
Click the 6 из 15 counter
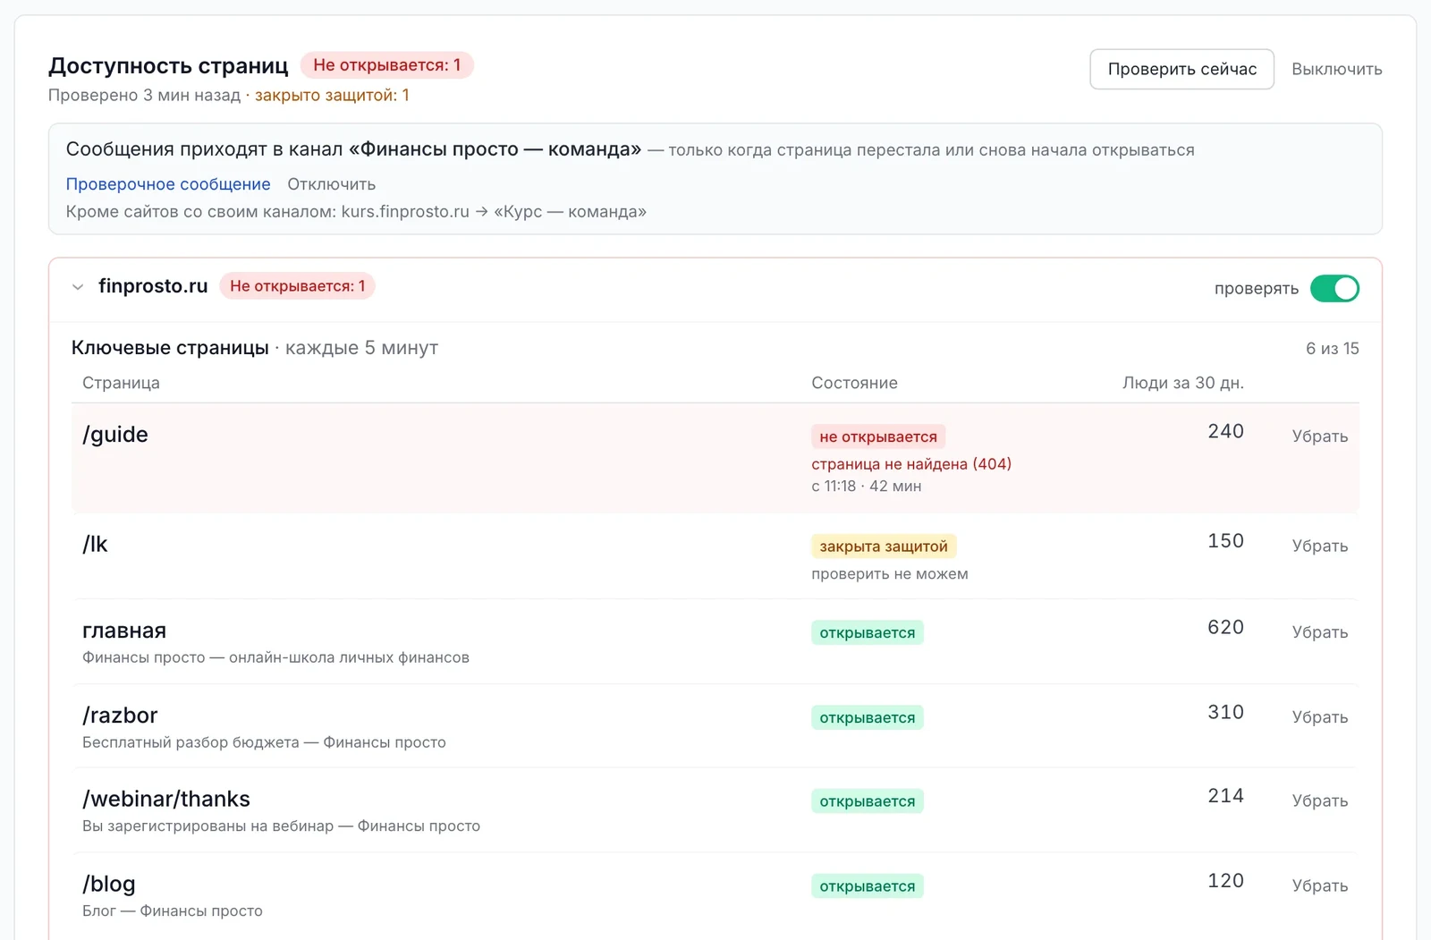[1332, 349]
